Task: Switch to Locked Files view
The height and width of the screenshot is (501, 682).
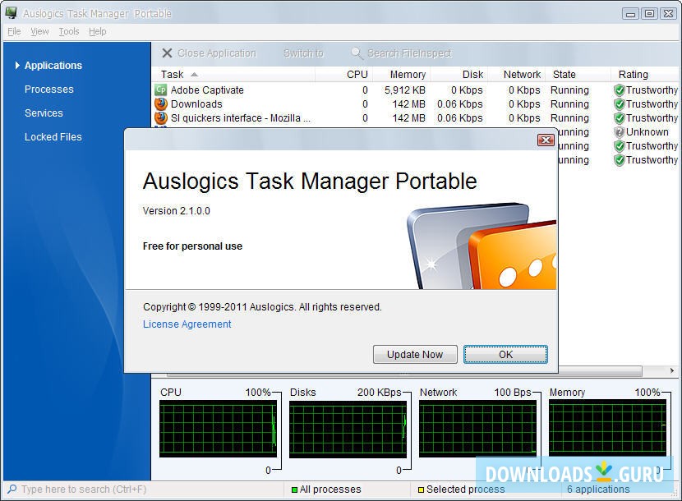Action: click(x=53, y=137)
